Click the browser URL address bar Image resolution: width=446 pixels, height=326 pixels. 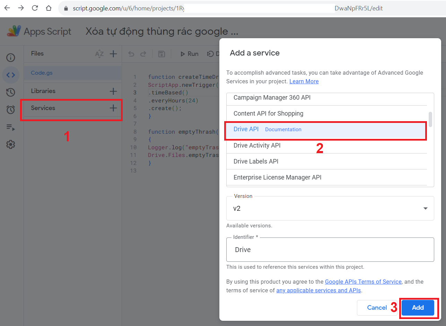point(252,8)
